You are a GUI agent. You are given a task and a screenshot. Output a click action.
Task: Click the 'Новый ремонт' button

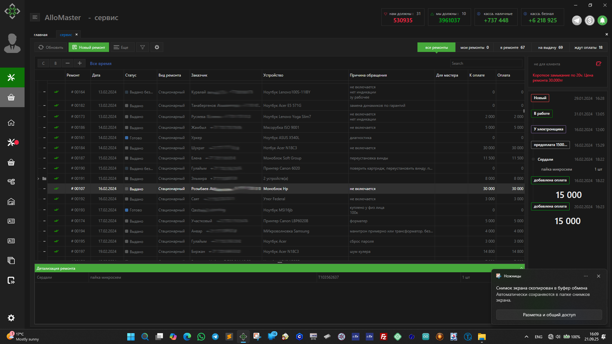pos(89,47)
